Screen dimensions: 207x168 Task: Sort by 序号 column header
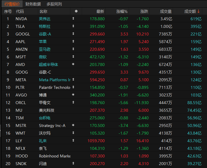click(x=8, y=11)
